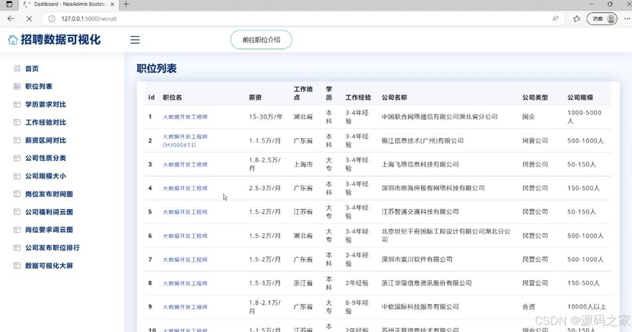Image resolution: width=632 pixels, height=332 pixels.
Task: Click the 前往职位介绍 button
Action: click(261, 40)
